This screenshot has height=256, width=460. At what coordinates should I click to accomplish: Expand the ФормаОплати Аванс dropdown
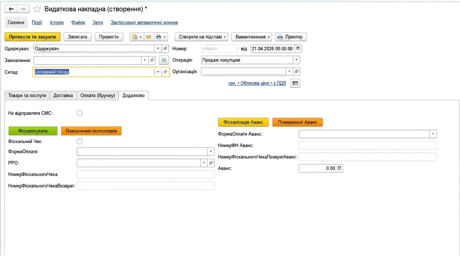tap(433, 134)
